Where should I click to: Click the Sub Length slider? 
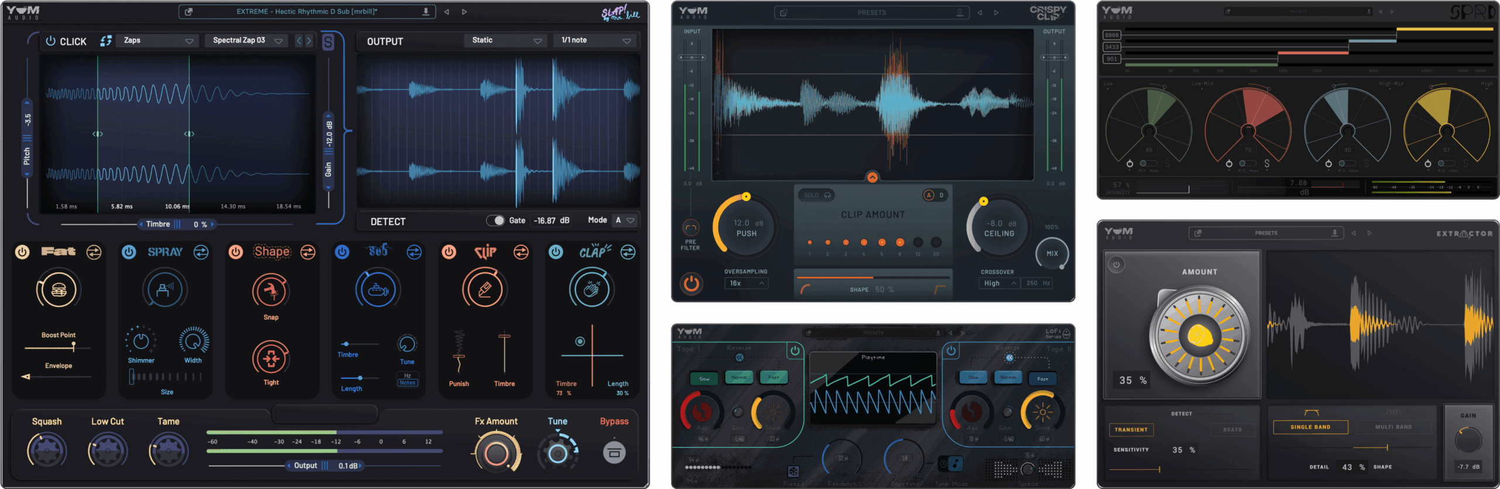(360, 378)
